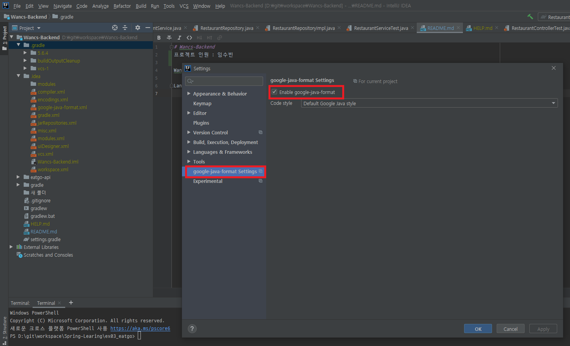This screenshot has height=346, width=570.
Task: Open the workspace.xml file
Action: point(53,169)
